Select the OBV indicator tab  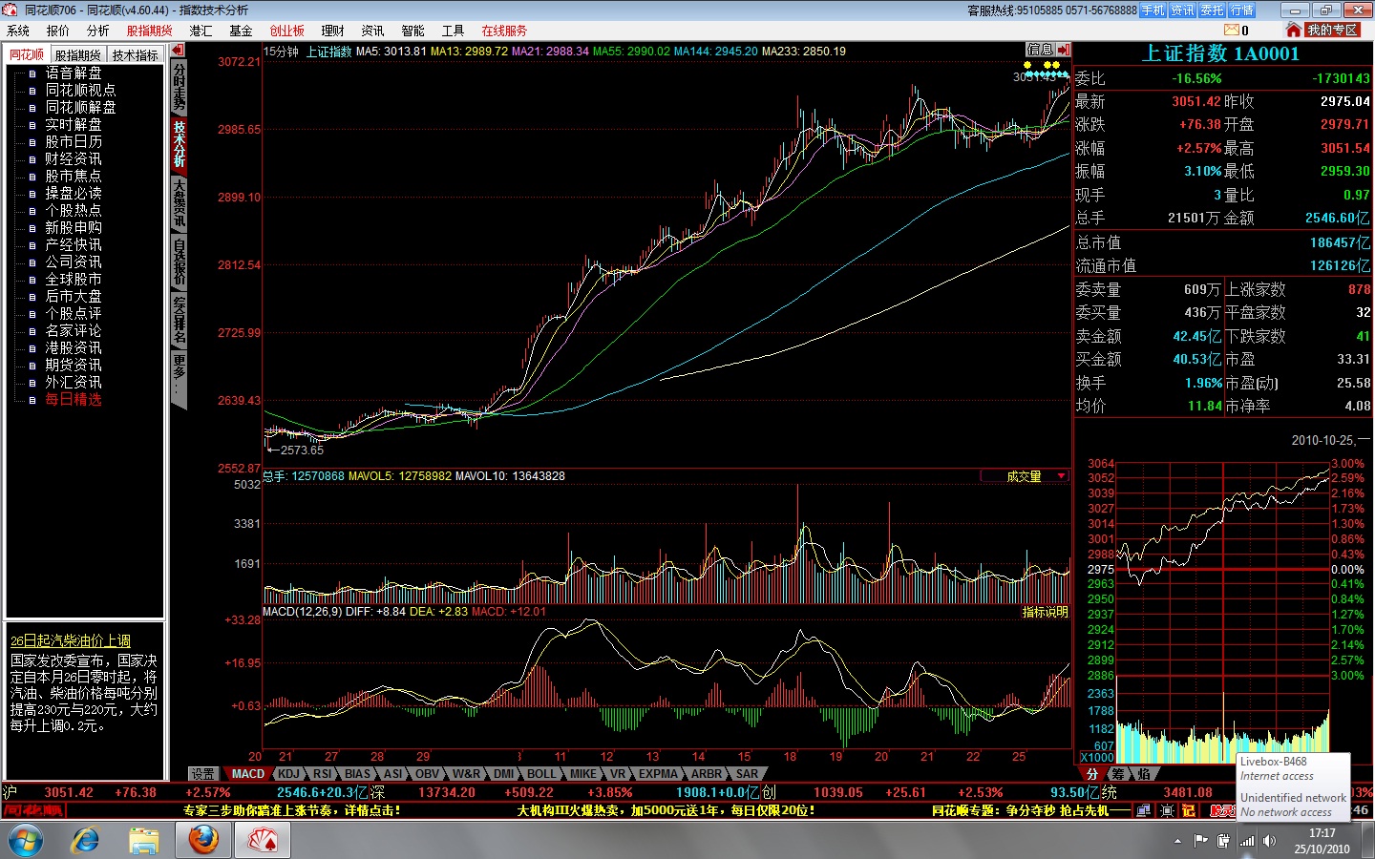coord(428,774)
